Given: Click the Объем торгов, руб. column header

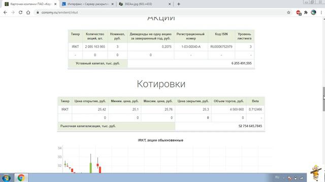Looking at the screenshot, I should (229, 101).
